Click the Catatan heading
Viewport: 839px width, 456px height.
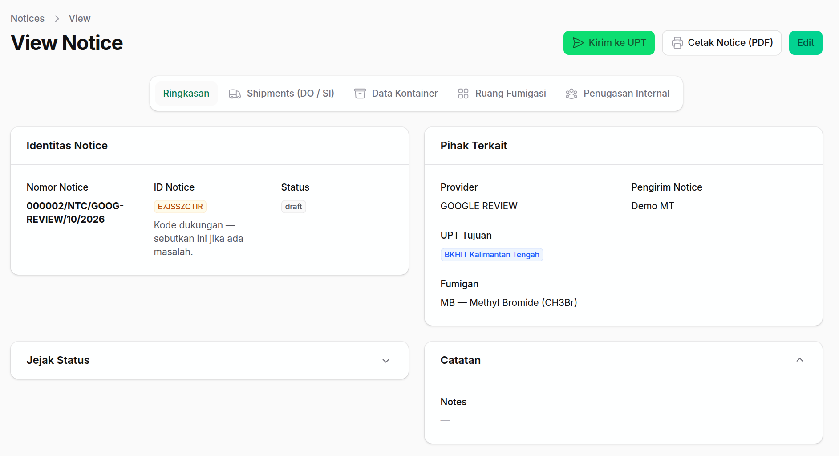point(460,360)
